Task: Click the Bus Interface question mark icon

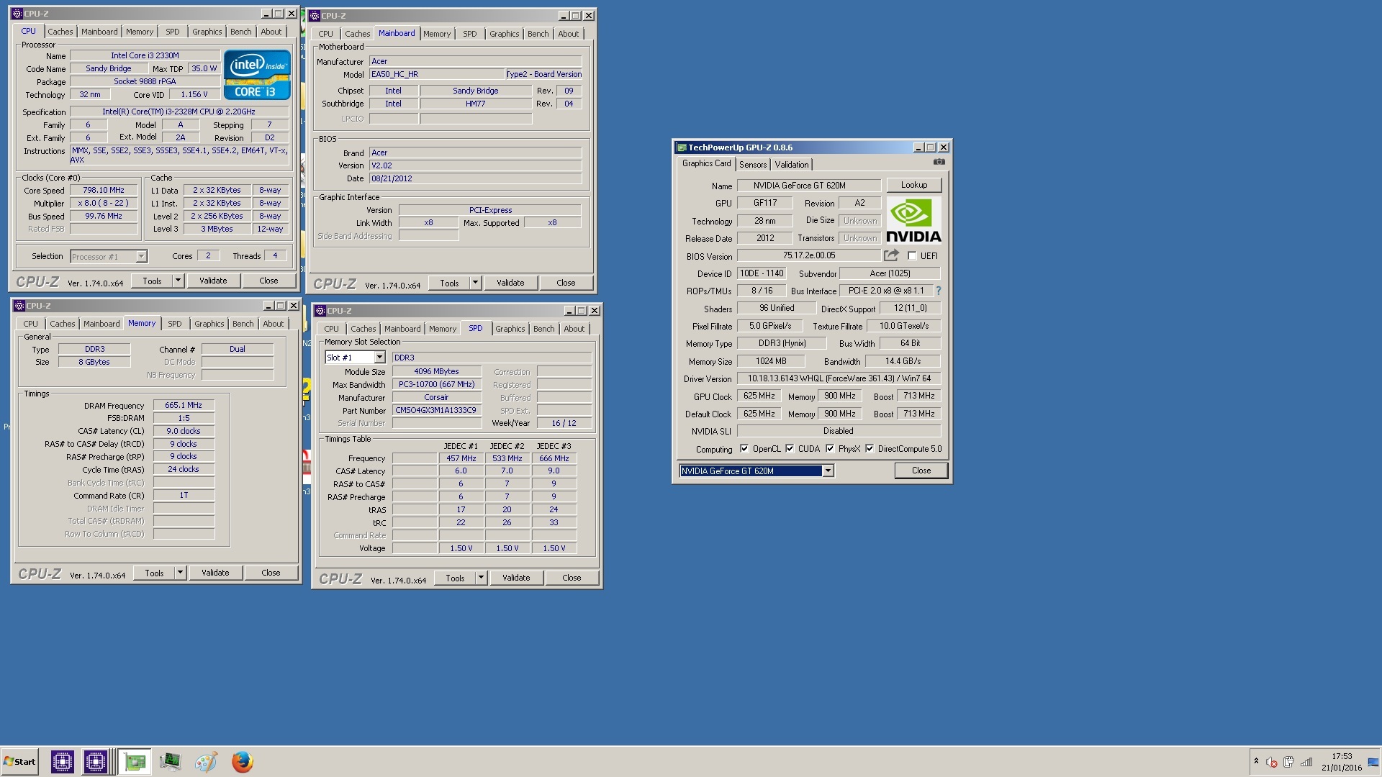Action: [938, 291]
